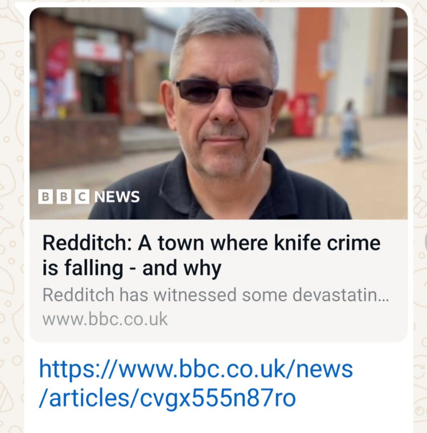
Task: Click the C block of the BBC logo
Action: [x=82, y=197]
